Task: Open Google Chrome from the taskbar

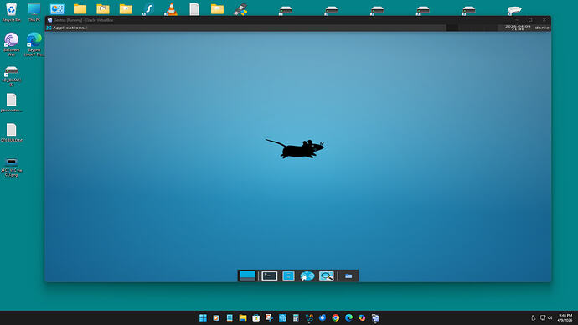Action: click(x=335, y=317)
